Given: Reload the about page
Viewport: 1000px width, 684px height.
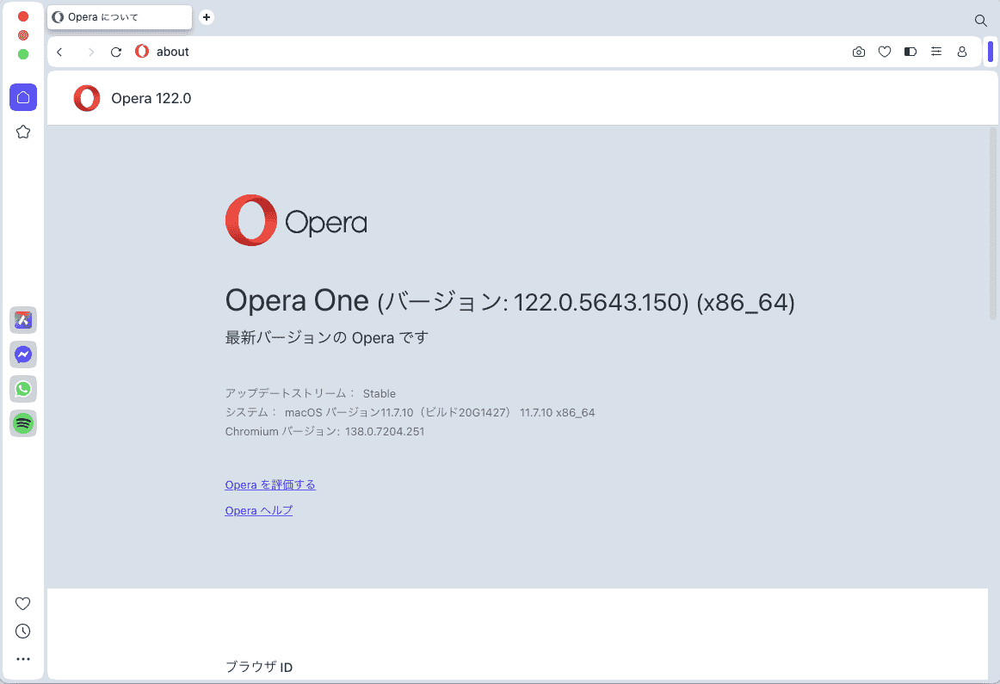Looking at the screenshot, I should coord(116,52).
